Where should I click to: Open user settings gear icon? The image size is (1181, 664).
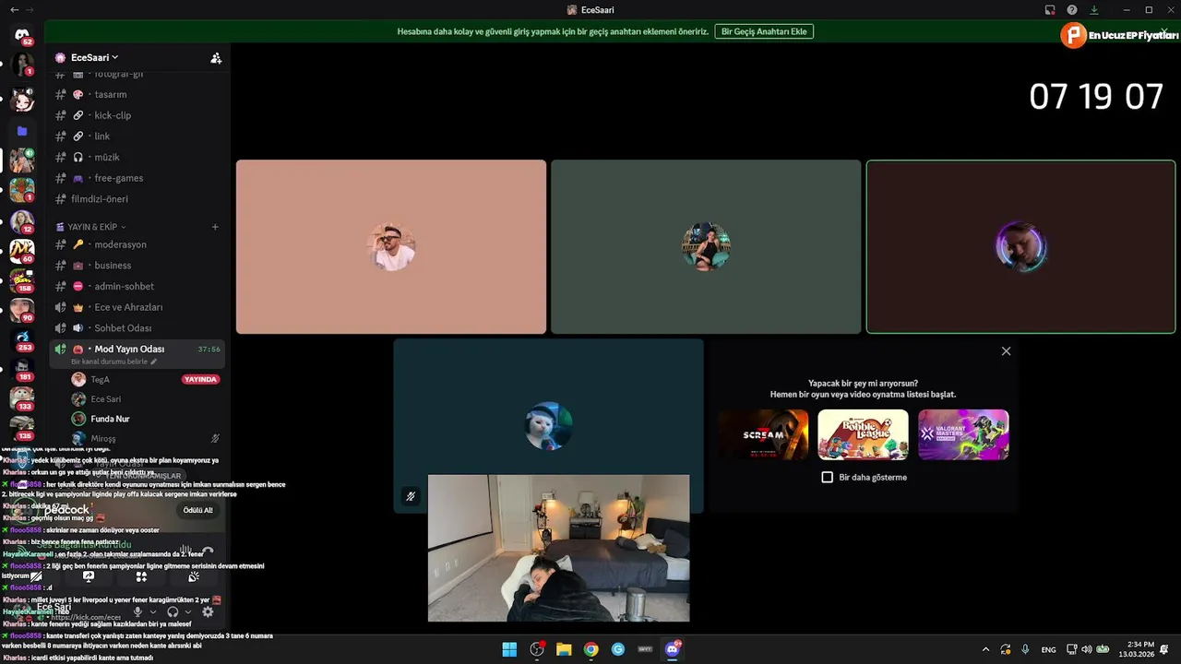click(x=208, y=611)
